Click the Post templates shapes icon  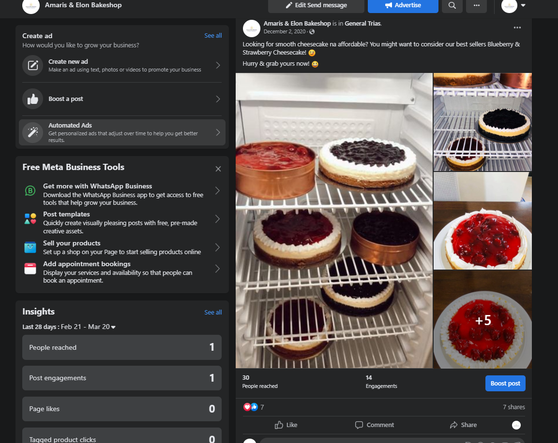pyautogui.click(x=30, y=219)
